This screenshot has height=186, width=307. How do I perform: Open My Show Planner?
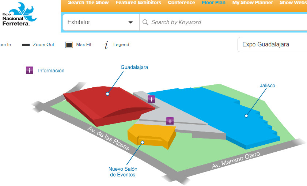[253, 3]
